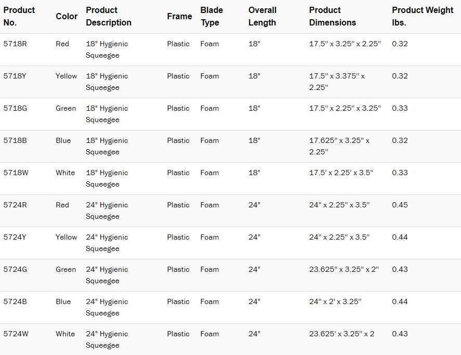Image resolution: width=461 pixels, height=355 pixels.
Task: Click the Color column header
Action: click(x=67, y=16)
